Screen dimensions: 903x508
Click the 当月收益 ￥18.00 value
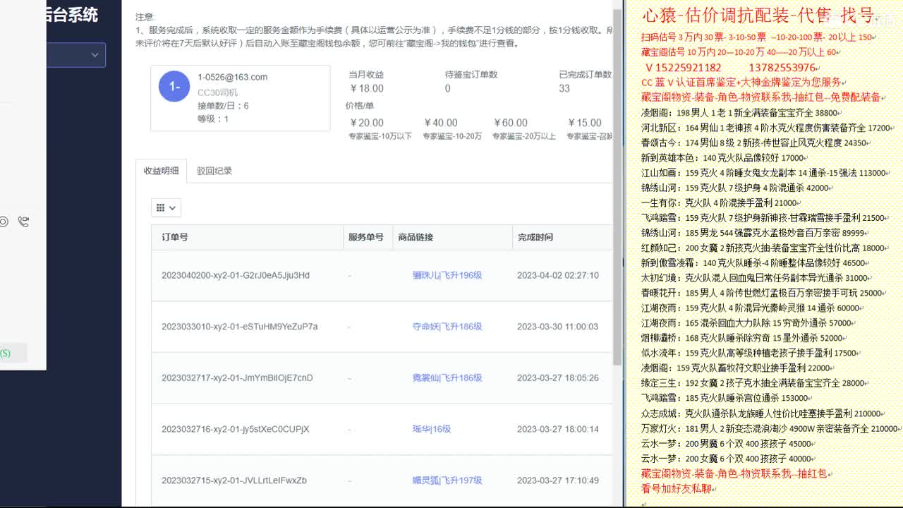(x=367, y=88)
